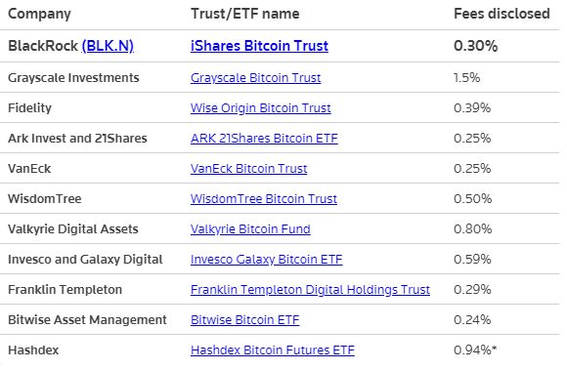Open Franklin Templeton Digital Holdings Trust link

[x=310, y=290]
